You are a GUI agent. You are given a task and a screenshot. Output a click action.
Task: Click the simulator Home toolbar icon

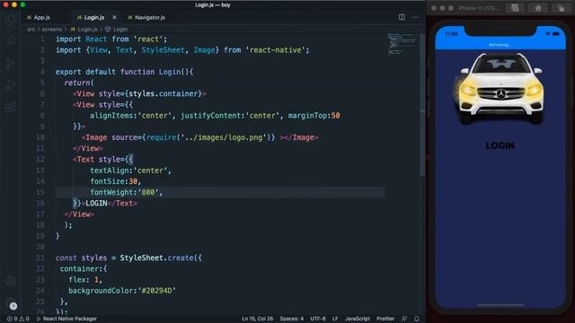point(538,8)
